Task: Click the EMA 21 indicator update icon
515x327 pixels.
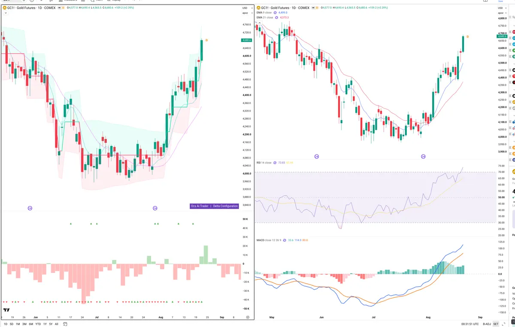Action: [x=276, y=18]
